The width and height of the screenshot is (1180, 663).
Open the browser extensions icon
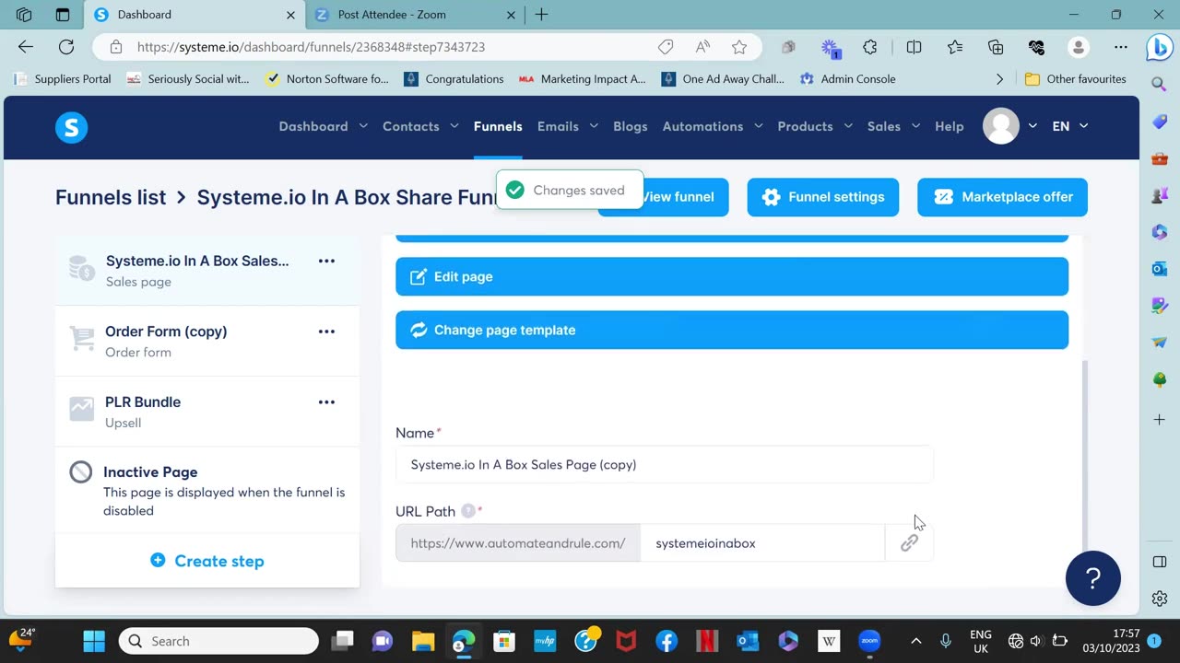click(x=870, y=47)
